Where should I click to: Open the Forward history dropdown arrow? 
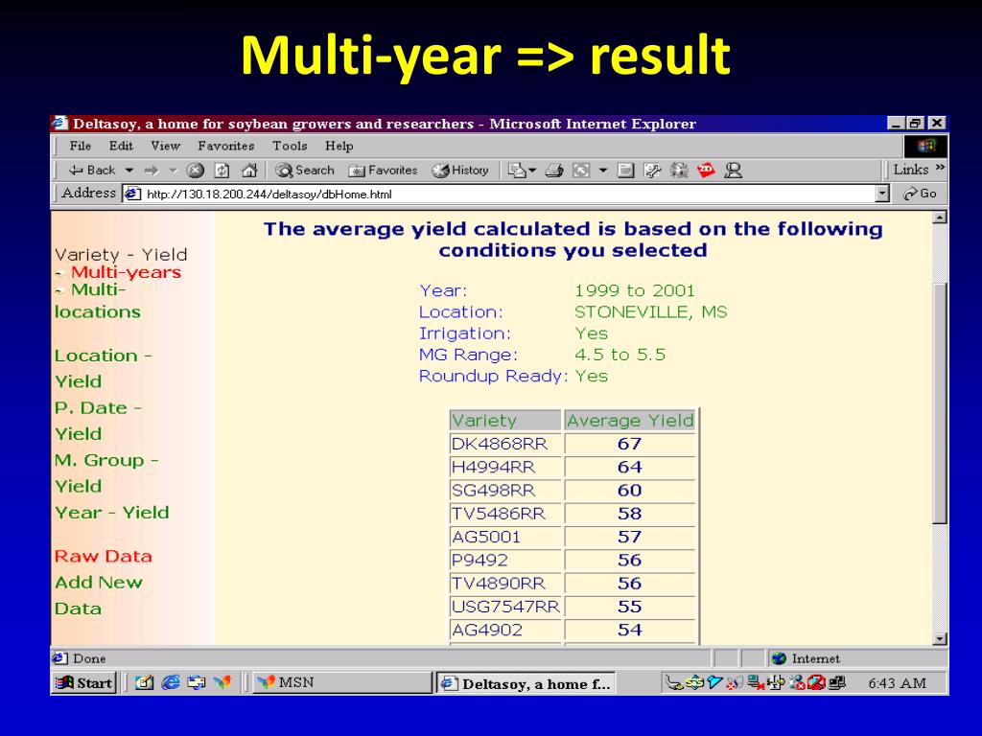point(174,171)
